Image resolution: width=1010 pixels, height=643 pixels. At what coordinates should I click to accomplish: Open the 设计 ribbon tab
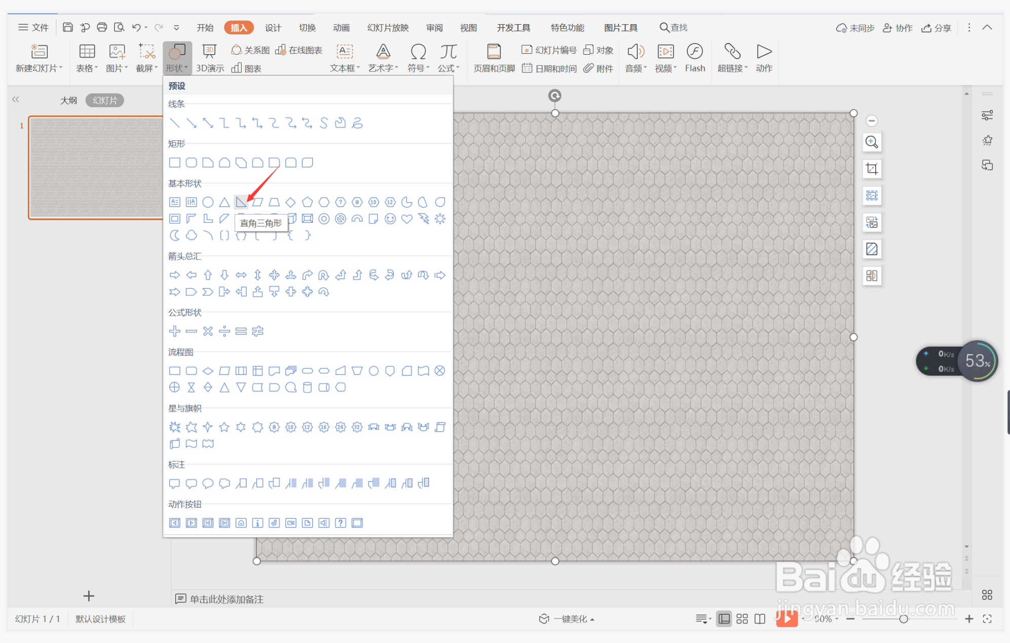[273, 27]
